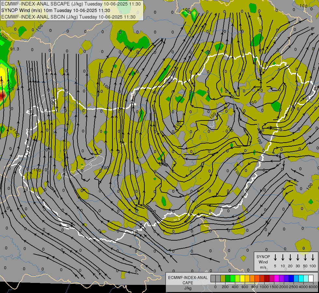Image resolution: width=319 pixels, height=293 pixels.
Task: Click the wind arrow above the 10 label
Action: tap(283, 257)
